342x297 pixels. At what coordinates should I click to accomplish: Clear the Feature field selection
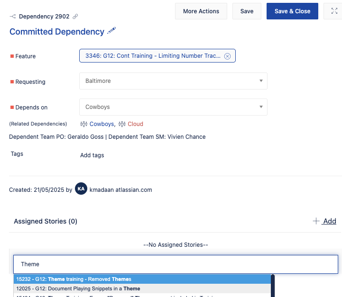(227, 56)
